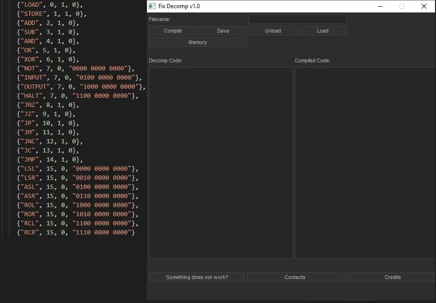Select the "RCR" entry line

(x=76, y=233)
